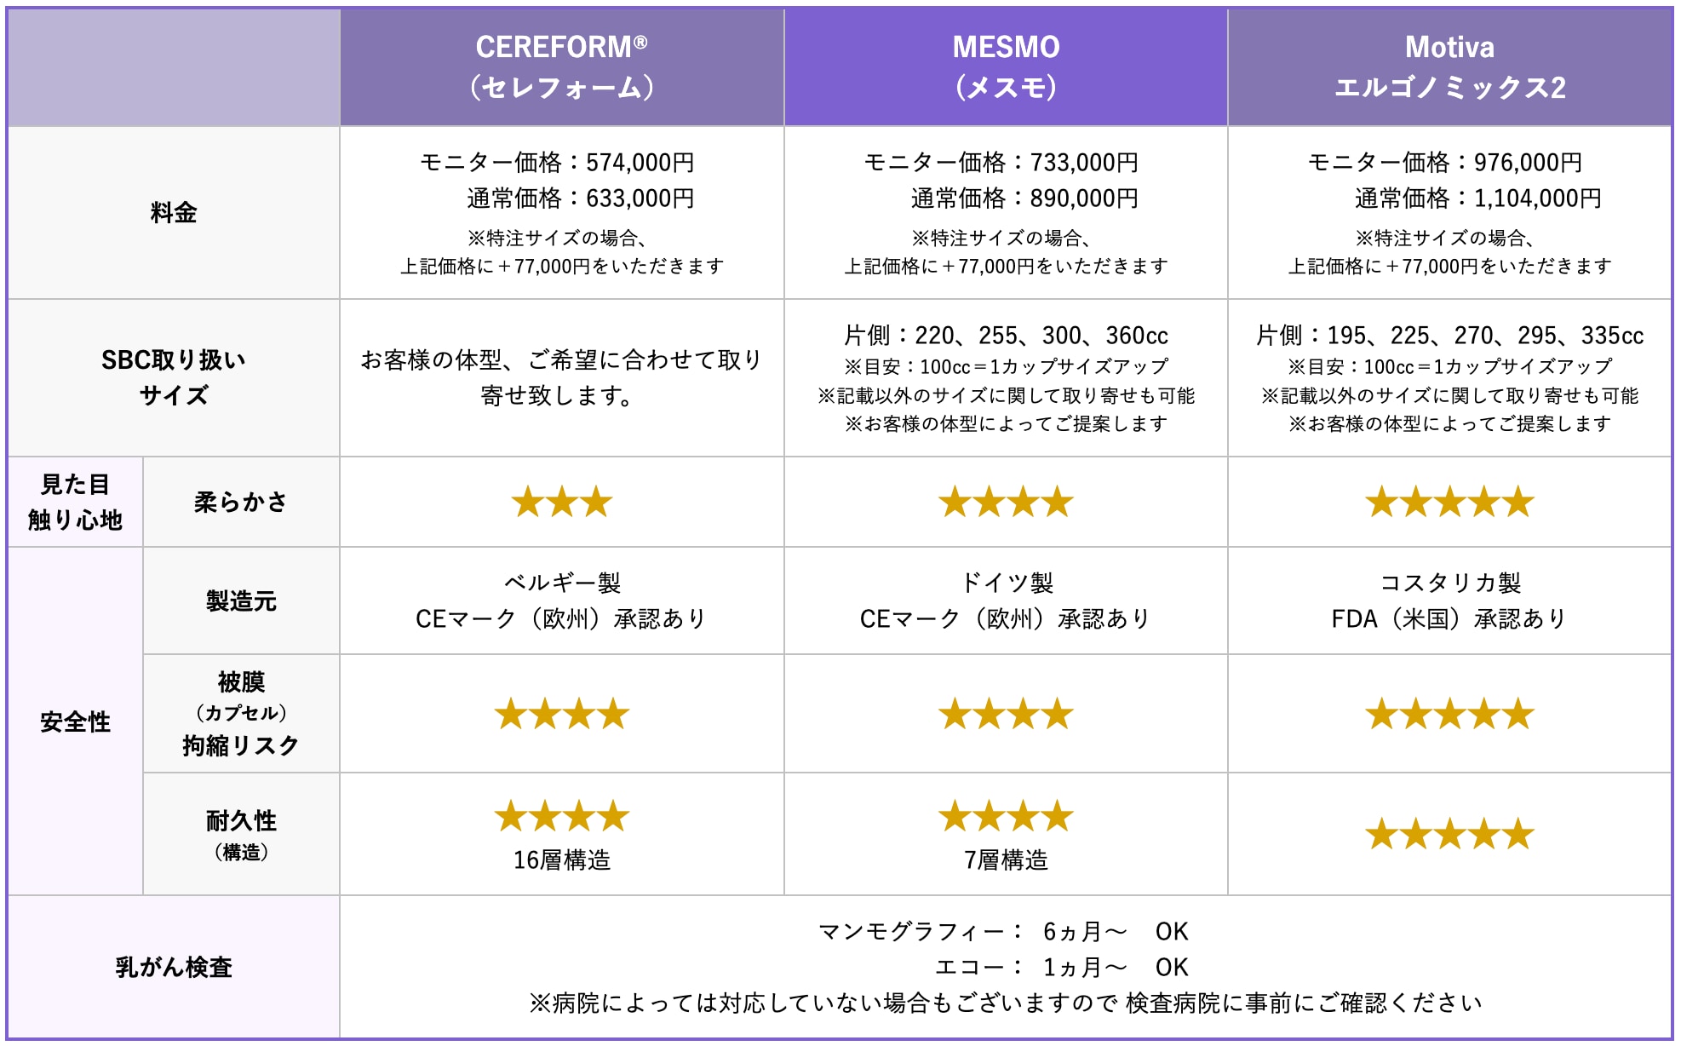Viewport: 1681px width, 1046px height.
Task: Click MESMO's ドイツ製 manufacturer cell
Action: (1006, 583)
